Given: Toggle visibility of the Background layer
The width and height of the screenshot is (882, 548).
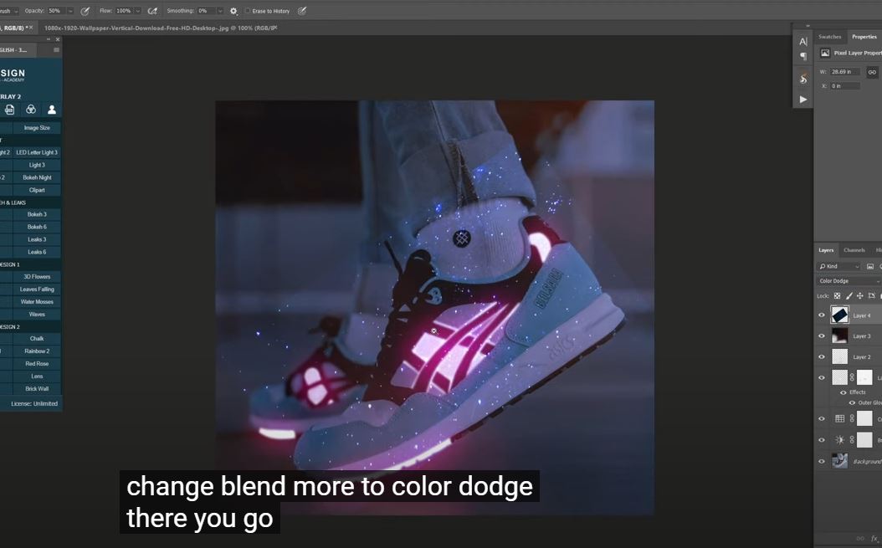Looking at the screenshot, I should 822,461.
